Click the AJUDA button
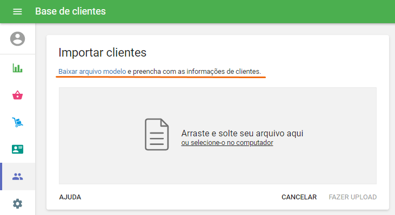Image resolution: width=395 pixels, height=215 pixels. tap(70, 197)
